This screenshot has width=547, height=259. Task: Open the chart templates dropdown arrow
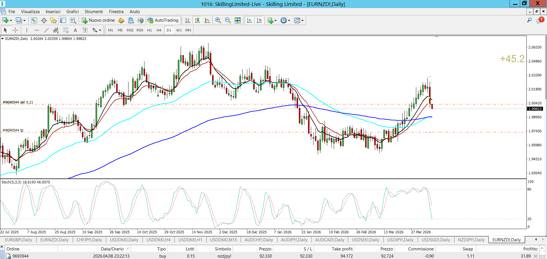(302, 21)
